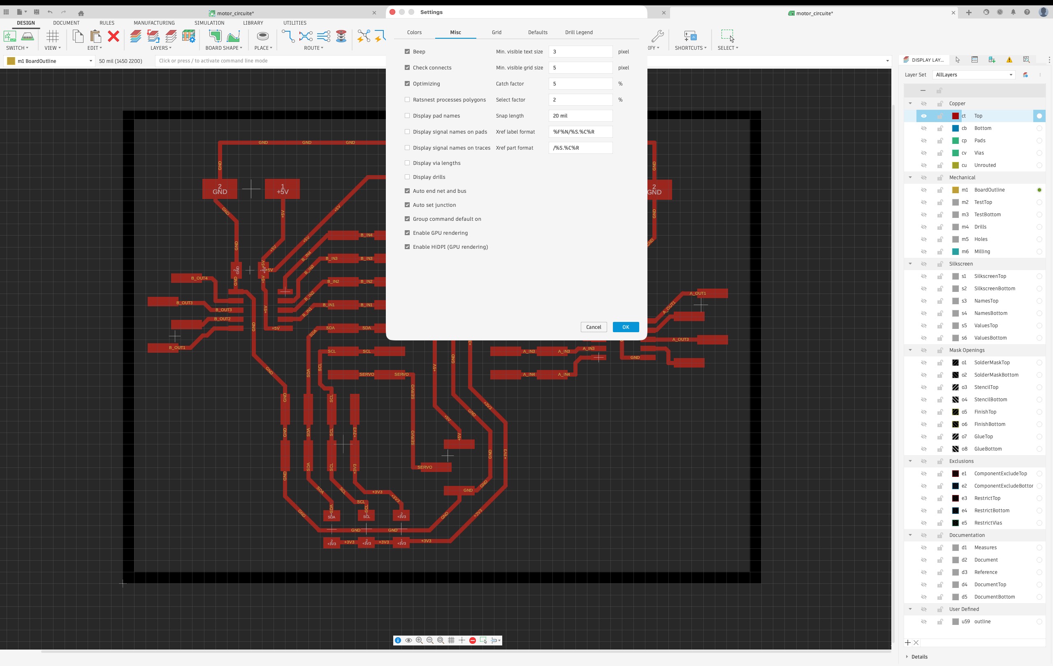Viewport: 1053px width, 666px height.
Task: Check Display signal names on traces
Action: [x=407, y=148]
